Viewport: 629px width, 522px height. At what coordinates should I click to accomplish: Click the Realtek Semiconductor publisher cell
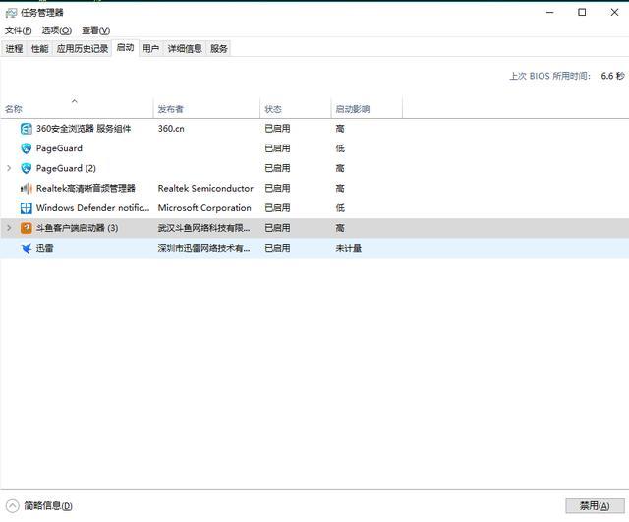[x=205, y=188]
